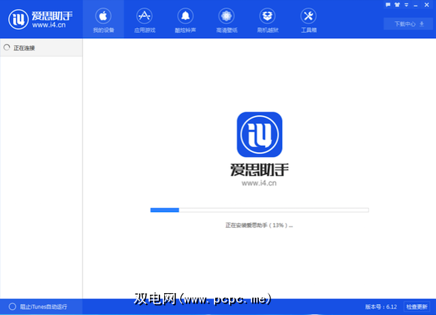The width and height of the screenshot is (436, 315).
Task: Toggle 阻止iTunes自动运行 option
Action: click(x=38, y=307)
